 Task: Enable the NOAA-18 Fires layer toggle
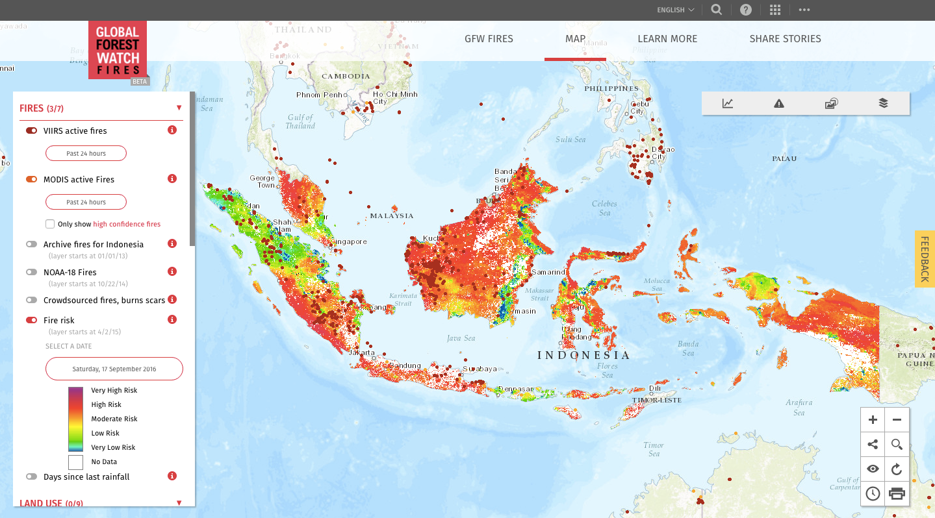[31, 272]
